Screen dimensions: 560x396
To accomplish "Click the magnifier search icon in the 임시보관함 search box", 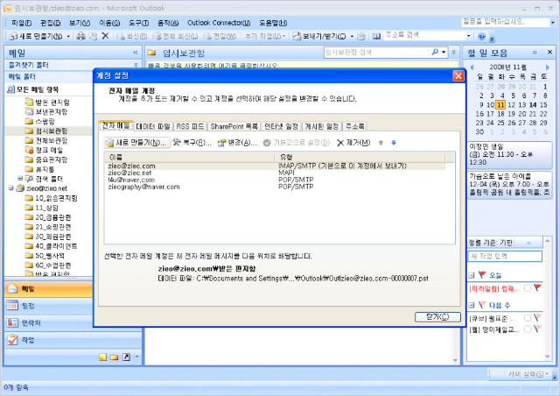I will click(x=435, y=53).
